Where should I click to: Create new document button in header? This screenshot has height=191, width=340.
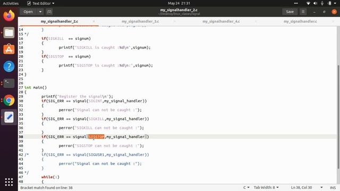pyautogui.click(x=49, y=12)
